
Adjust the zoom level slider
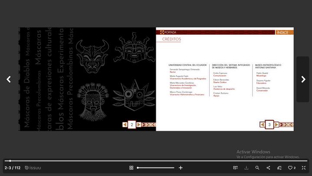(156, 168)
